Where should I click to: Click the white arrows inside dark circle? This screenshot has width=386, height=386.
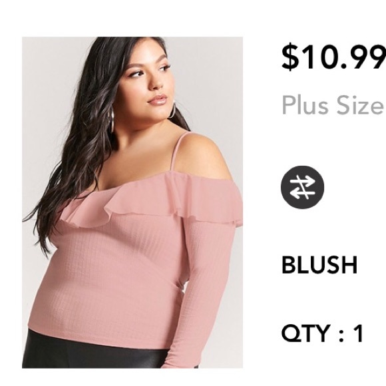tap(302, 187)
